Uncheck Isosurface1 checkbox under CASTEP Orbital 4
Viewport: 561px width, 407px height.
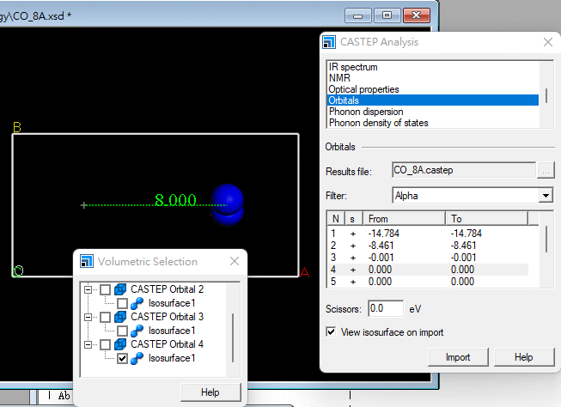pos(122,359)
